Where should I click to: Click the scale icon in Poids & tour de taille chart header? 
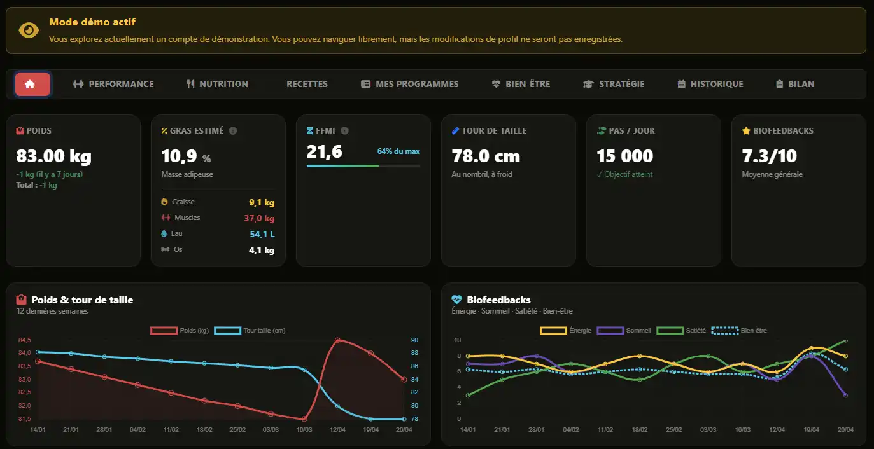point(21,300)
